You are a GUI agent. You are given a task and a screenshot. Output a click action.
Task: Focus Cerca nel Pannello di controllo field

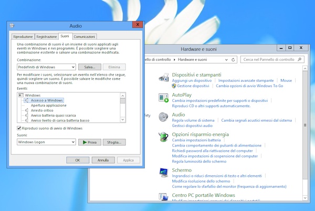[272, 59]
